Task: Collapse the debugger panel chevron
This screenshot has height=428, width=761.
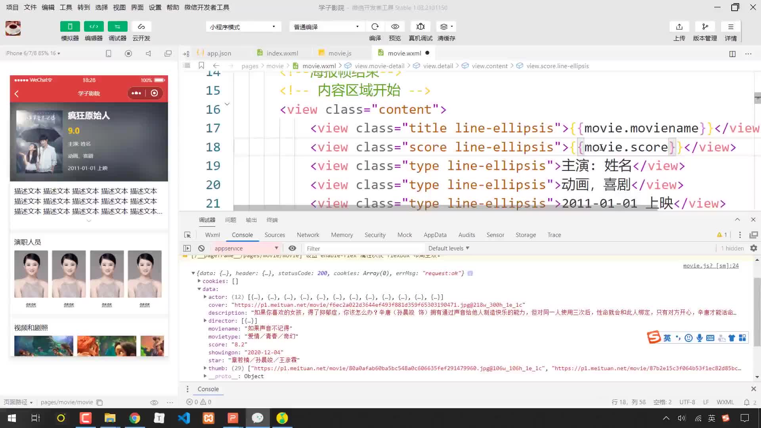Action: coord(737,220)
